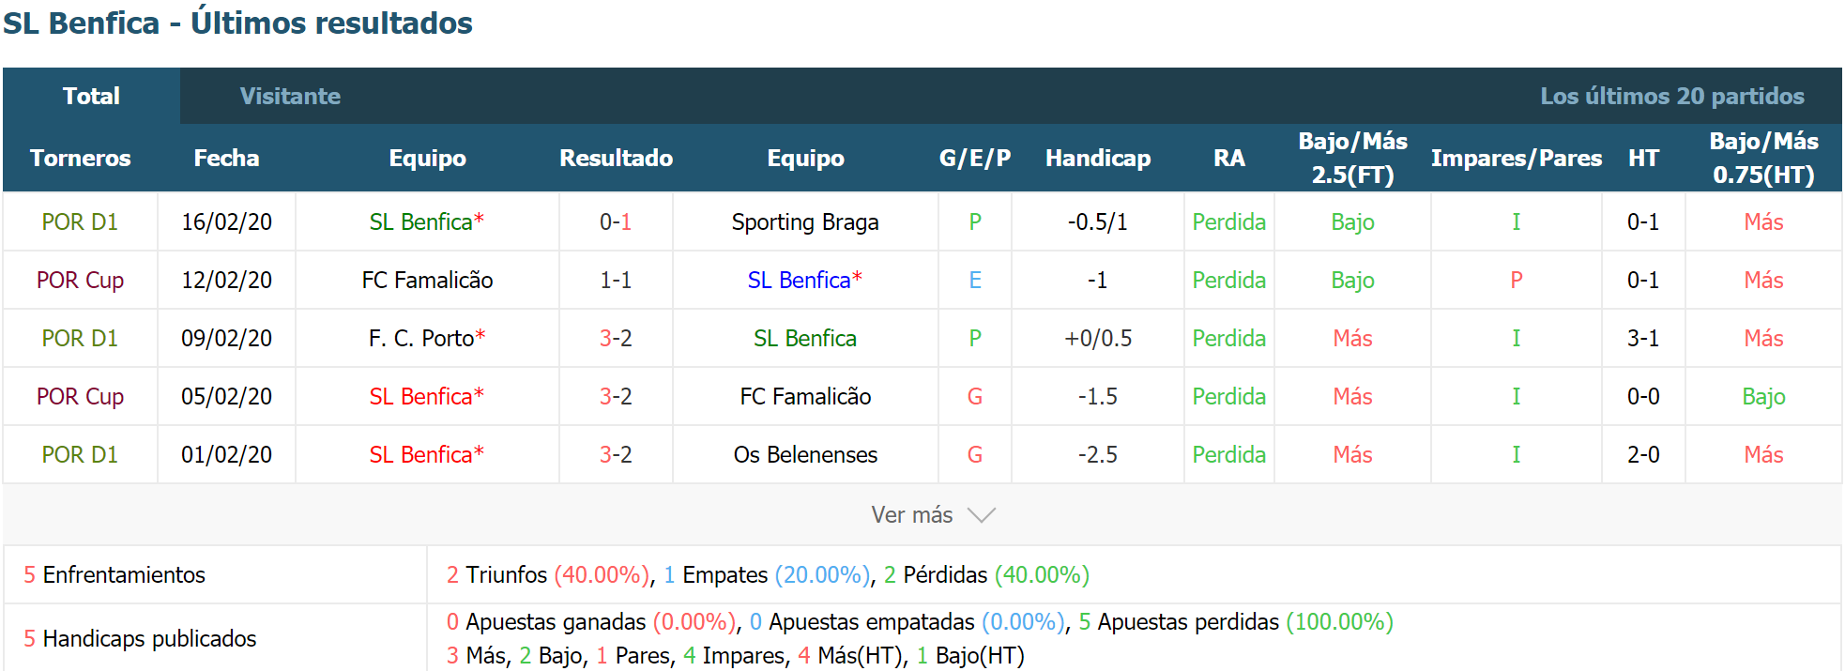Click the Bajo/Más 2.5(FT) column header
The image size is (1845, 671).
[1352, 158]
